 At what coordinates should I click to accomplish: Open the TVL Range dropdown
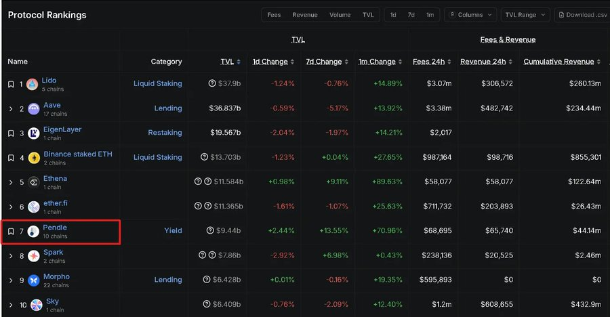[525, 15]
